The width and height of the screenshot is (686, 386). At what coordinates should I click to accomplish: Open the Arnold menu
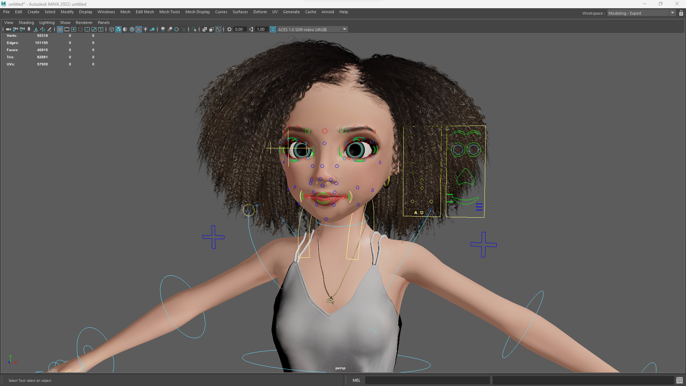coord(327,12)
